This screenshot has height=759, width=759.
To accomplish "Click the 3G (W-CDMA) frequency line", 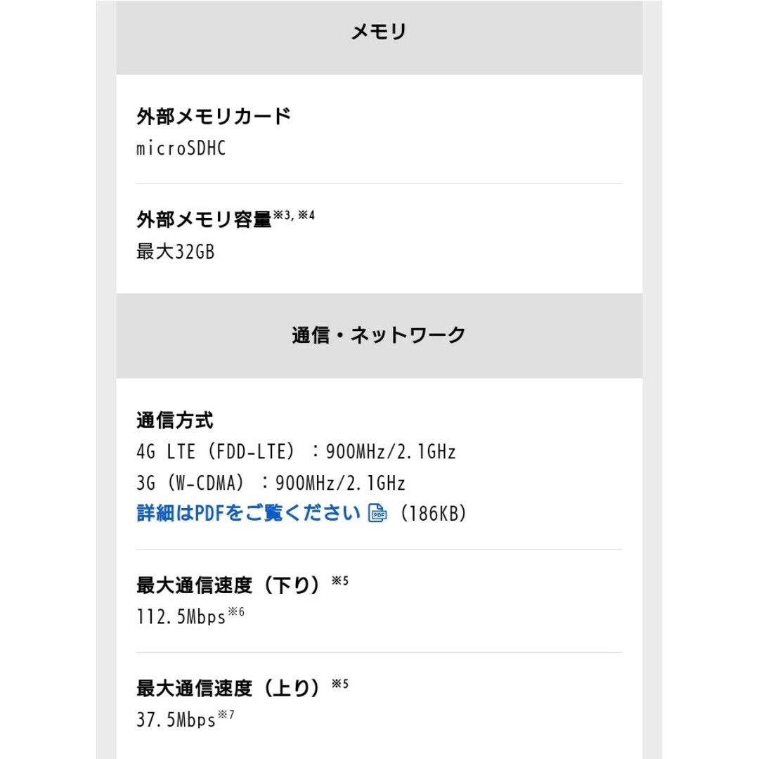I will tap(271, 483).
